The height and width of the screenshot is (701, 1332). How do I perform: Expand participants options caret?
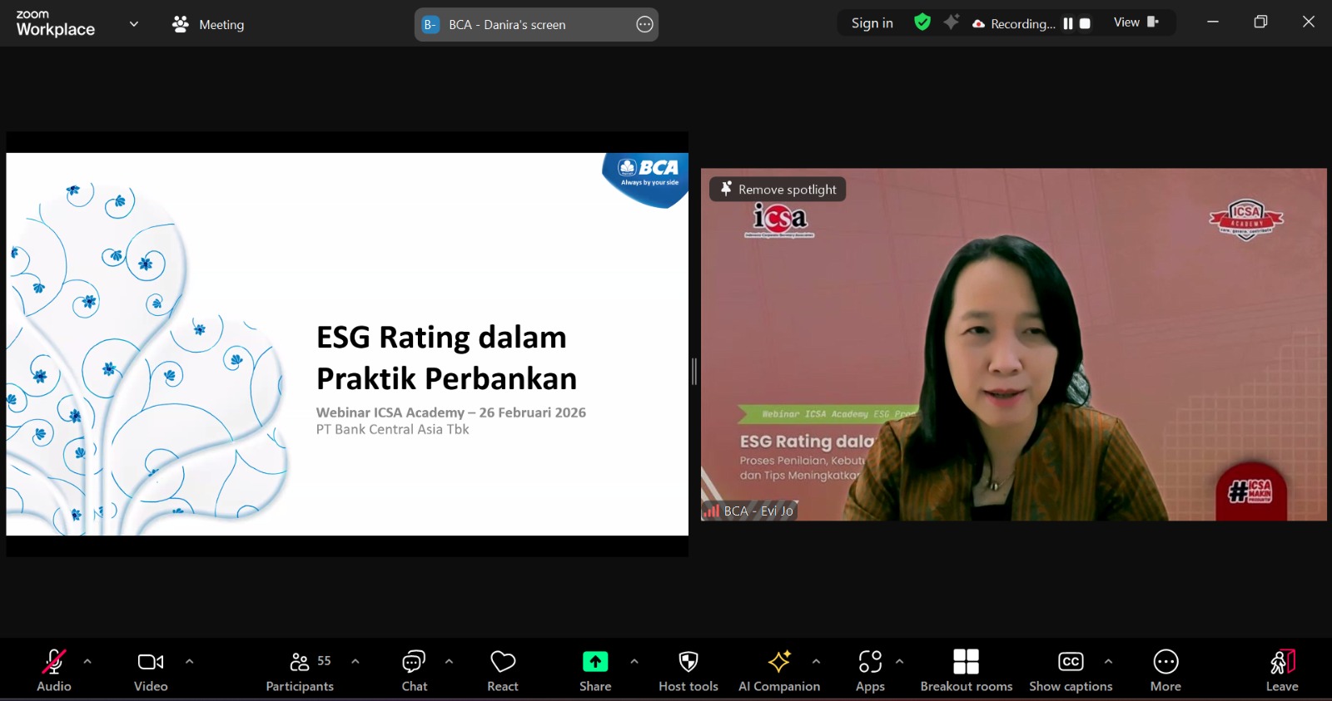coord(355,662)
